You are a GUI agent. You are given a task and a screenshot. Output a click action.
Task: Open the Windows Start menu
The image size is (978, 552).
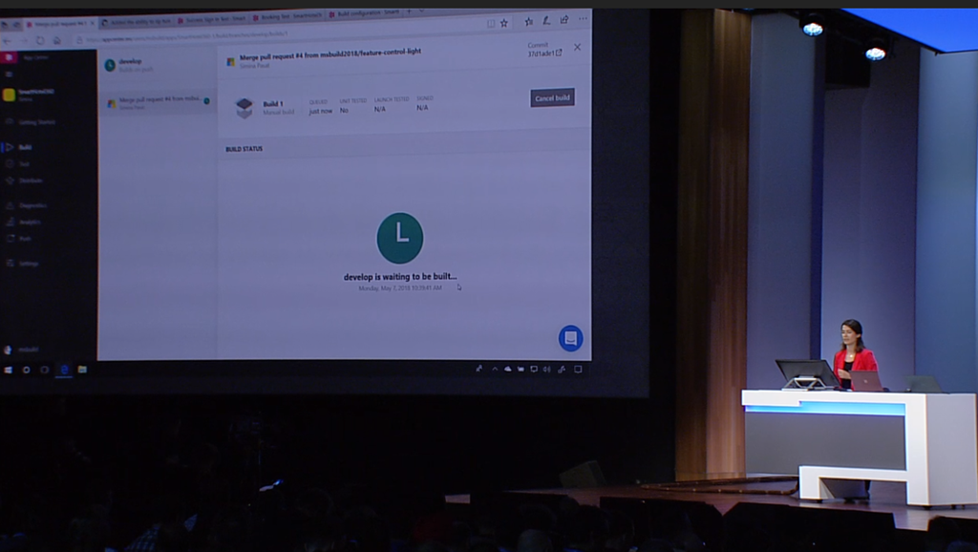(x=8, y=370)
